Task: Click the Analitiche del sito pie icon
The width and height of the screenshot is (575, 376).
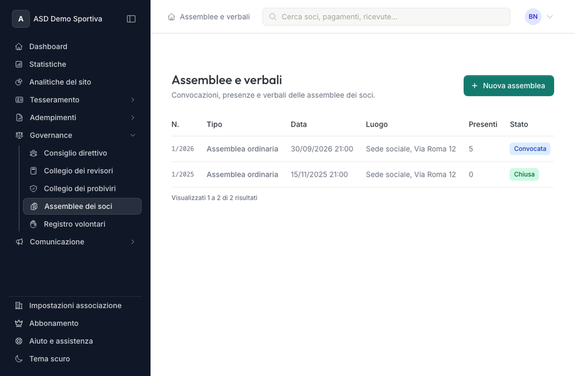Action: click(x=19, y=82)
